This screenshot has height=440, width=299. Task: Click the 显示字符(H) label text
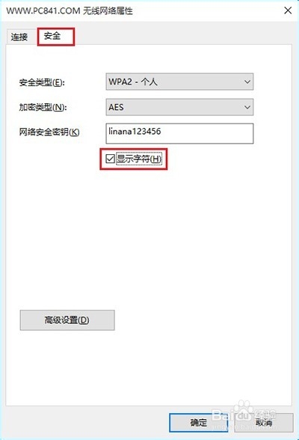[x=139, y=159]
